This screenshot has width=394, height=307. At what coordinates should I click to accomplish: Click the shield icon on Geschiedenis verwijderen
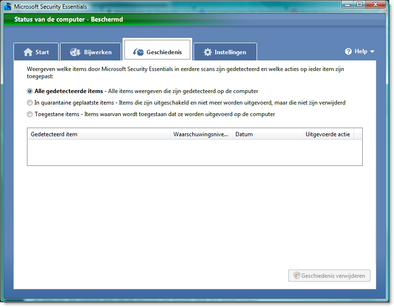pyautogui.click(x=297, y=275)
